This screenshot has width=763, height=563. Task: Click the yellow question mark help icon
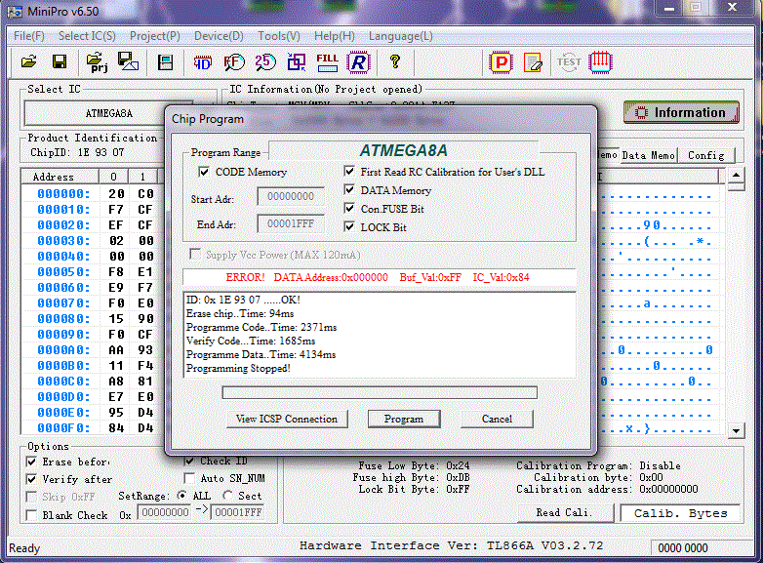(394, 62)
